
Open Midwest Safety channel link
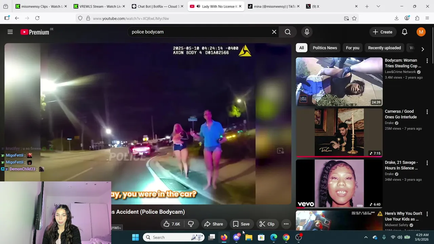click(396, 225)
